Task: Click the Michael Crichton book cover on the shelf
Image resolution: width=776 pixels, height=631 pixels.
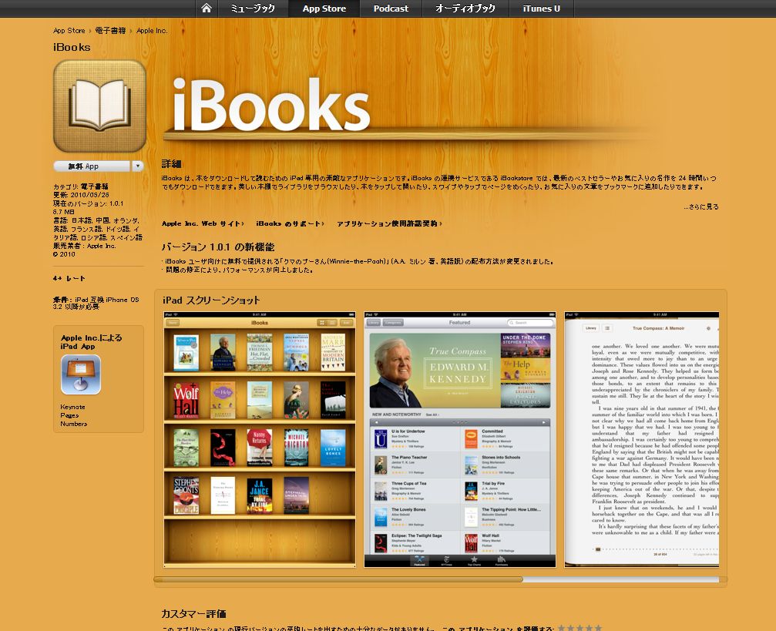Action: [297, 448]
